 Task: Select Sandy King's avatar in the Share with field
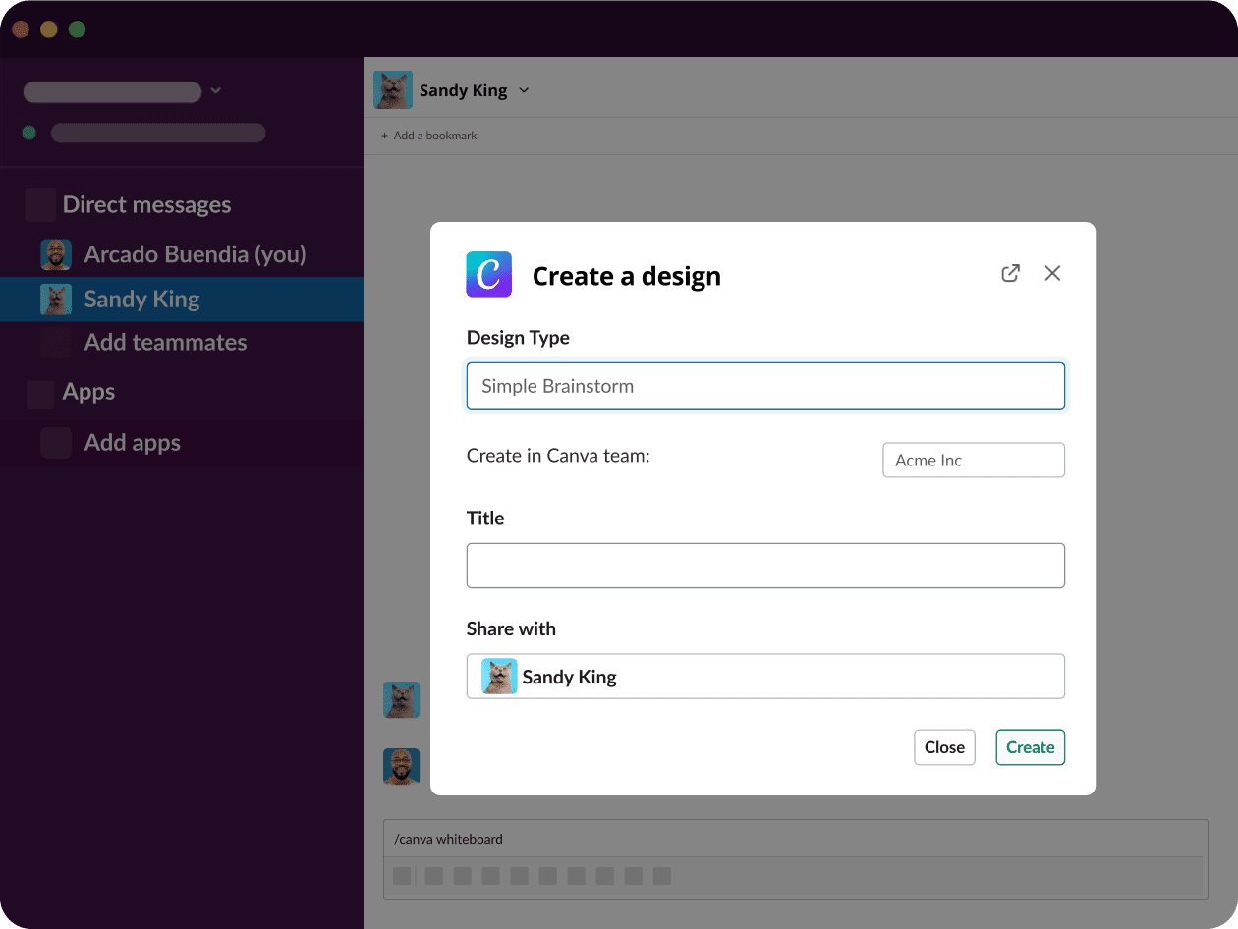pos(497,676)
